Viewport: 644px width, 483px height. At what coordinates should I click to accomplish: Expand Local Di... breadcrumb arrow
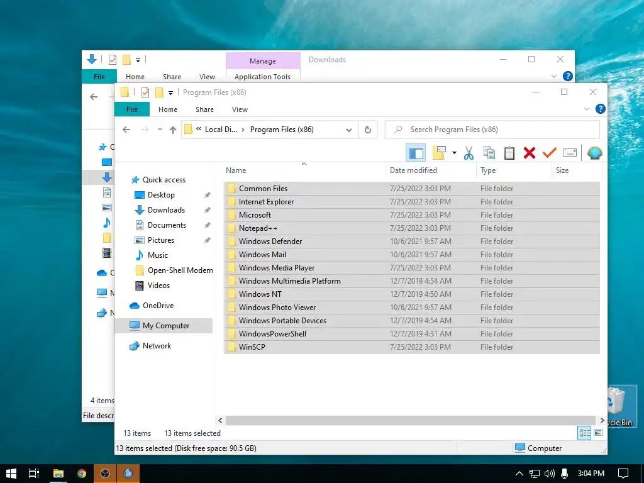[243, 130]
